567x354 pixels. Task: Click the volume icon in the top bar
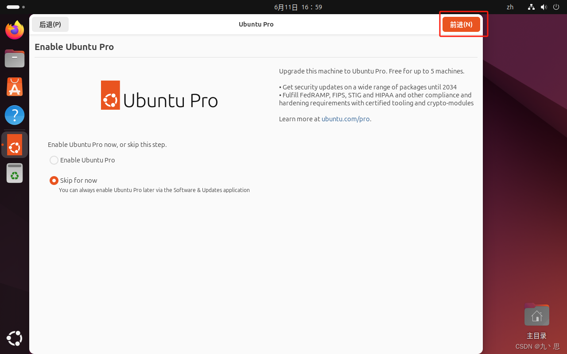[544, 7]
